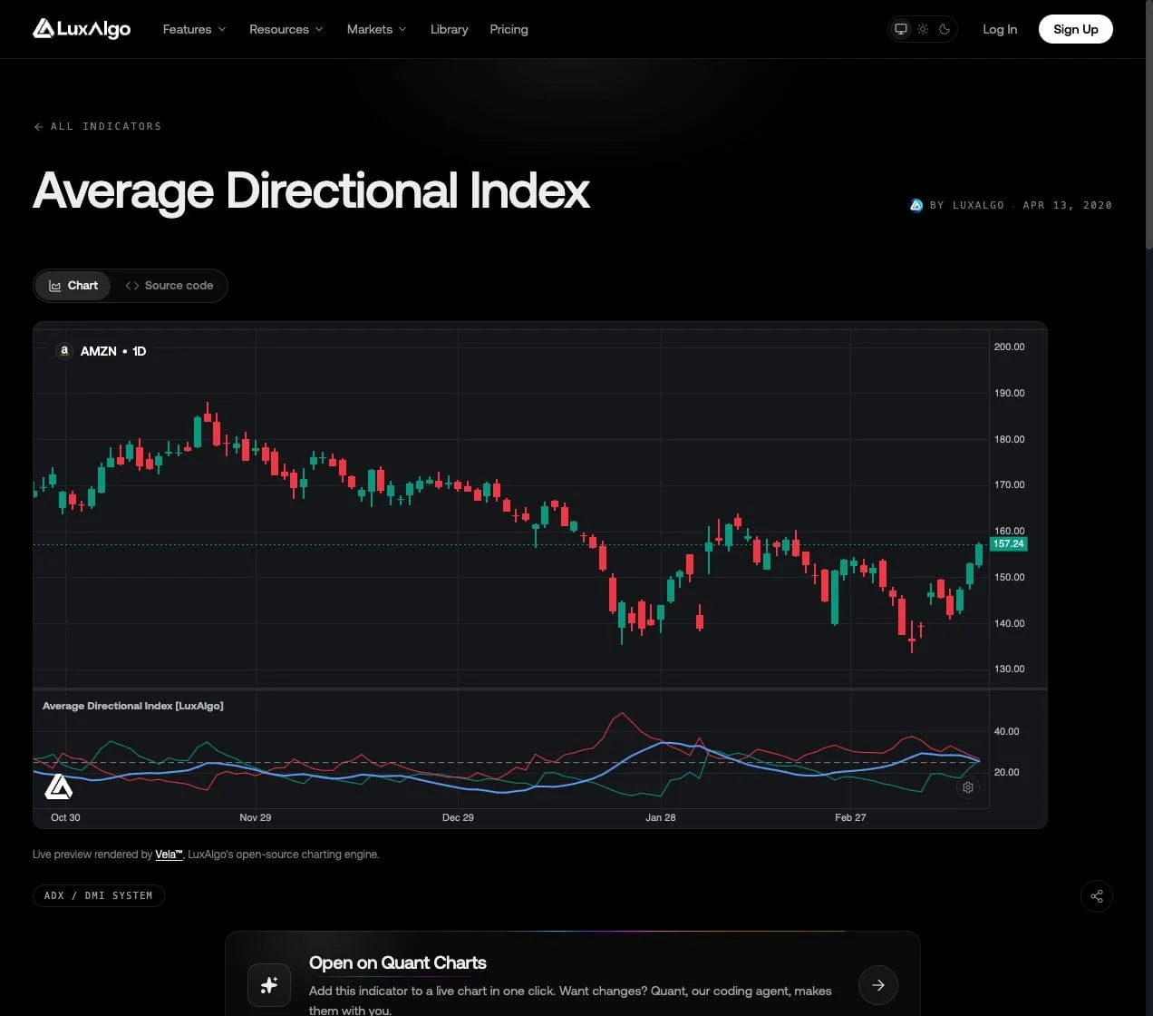Click the 200.00 price axis label

[1010, 347]
